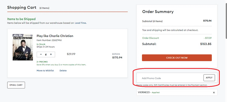Open the Play like Charlie Christian title

(55, 36)
